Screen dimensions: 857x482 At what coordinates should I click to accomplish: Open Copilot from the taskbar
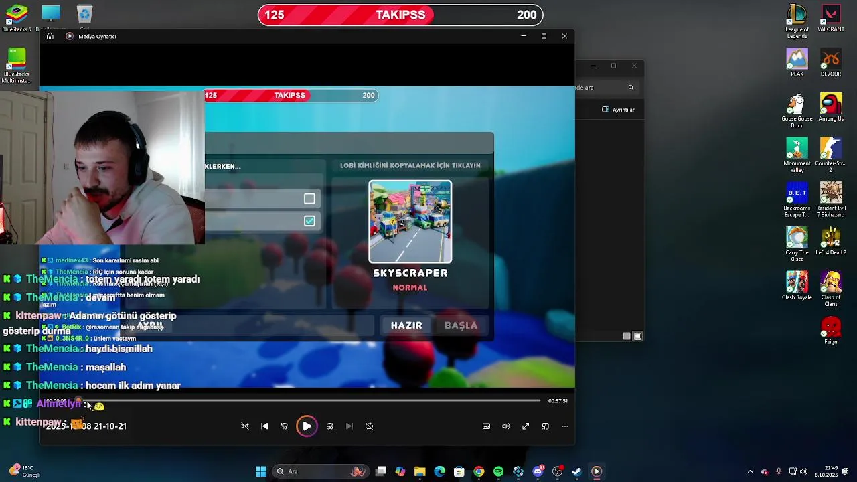pyautogui.click(x=400, y=471)
